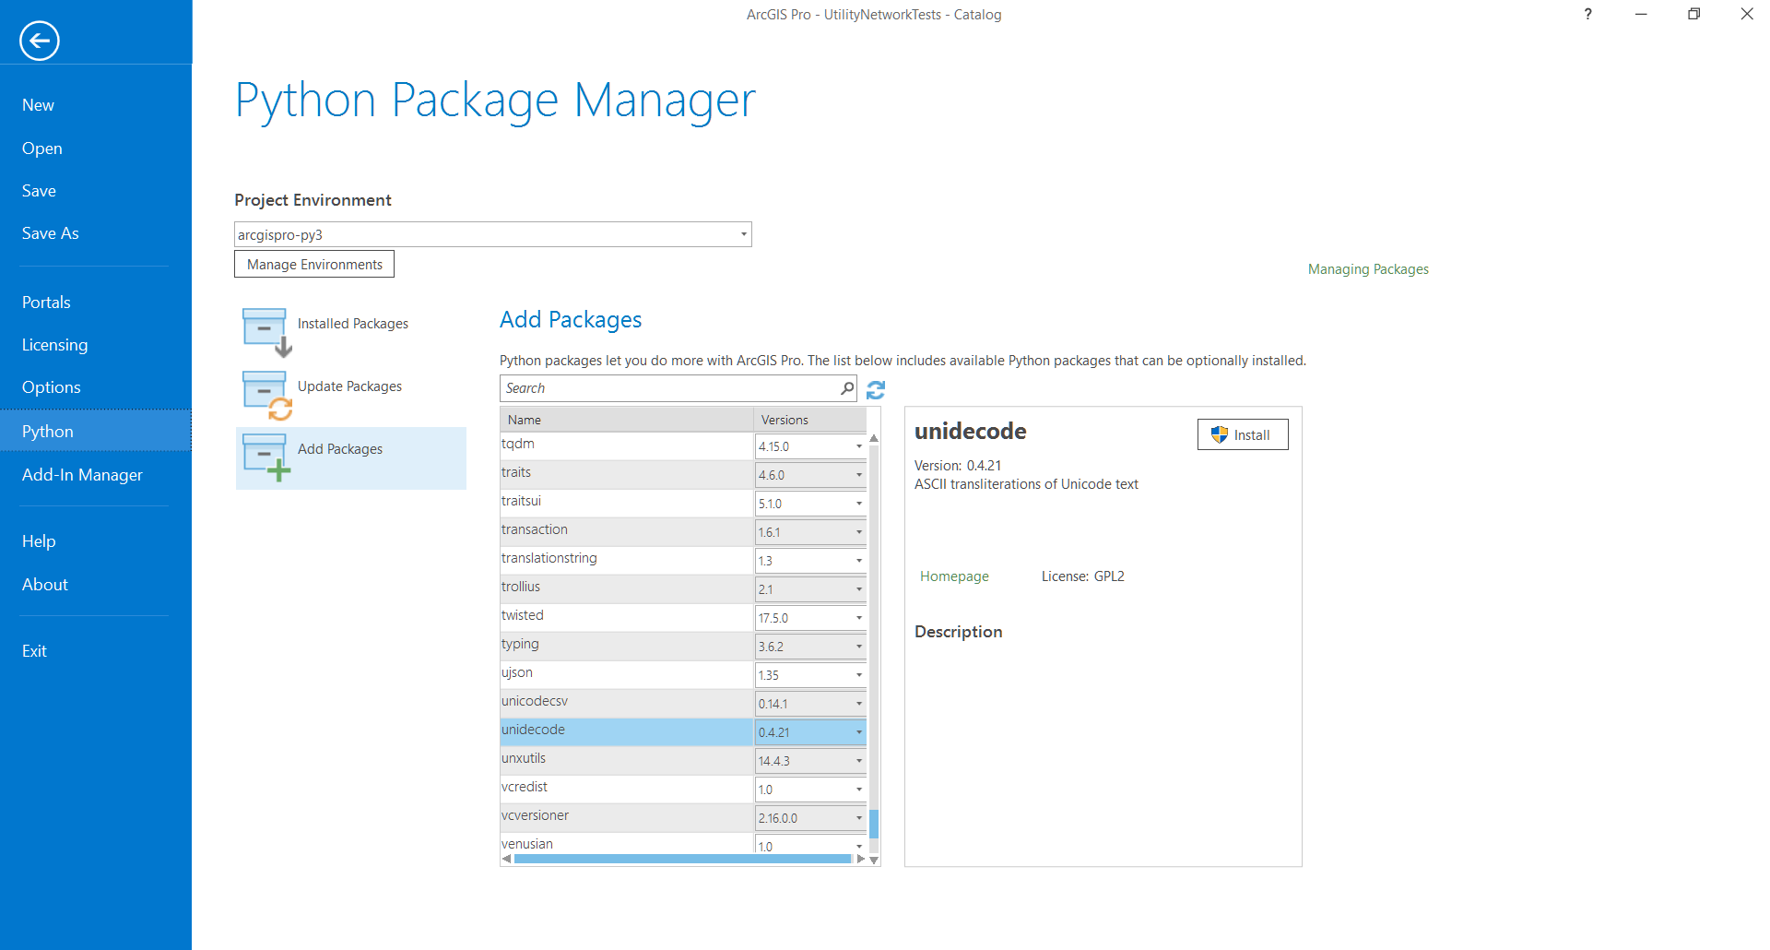Click the Update Packages icon
The height and width of the screenshot is (950, 1770).
point(266,395)
